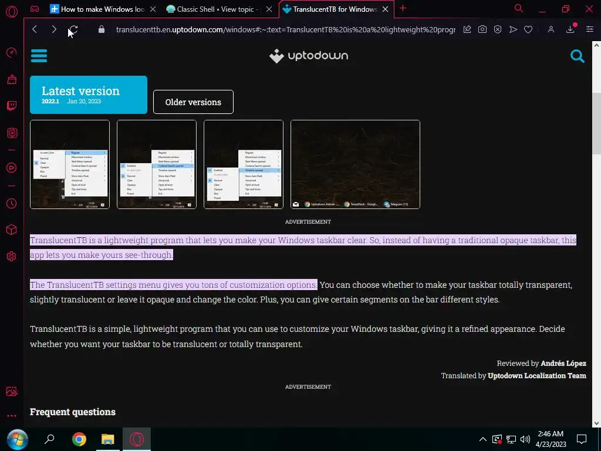Viewport: 601px width, 451px height.
Task: Click the search tabs magnifier icon
Action: point(518,8)
